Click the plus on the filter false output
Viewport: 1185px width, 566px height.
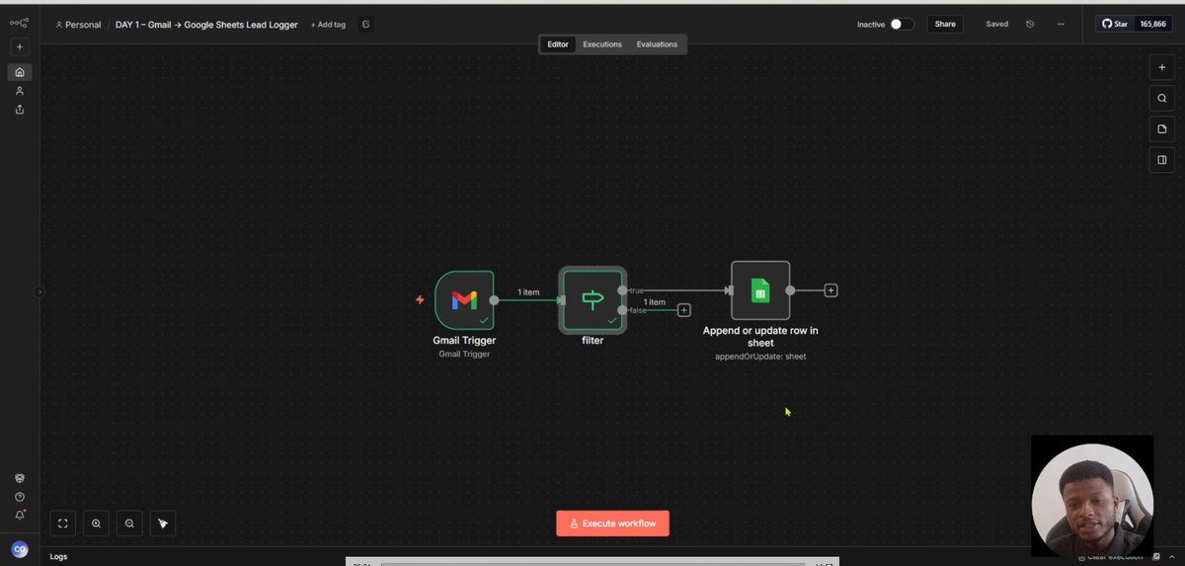tap(683, 310)
